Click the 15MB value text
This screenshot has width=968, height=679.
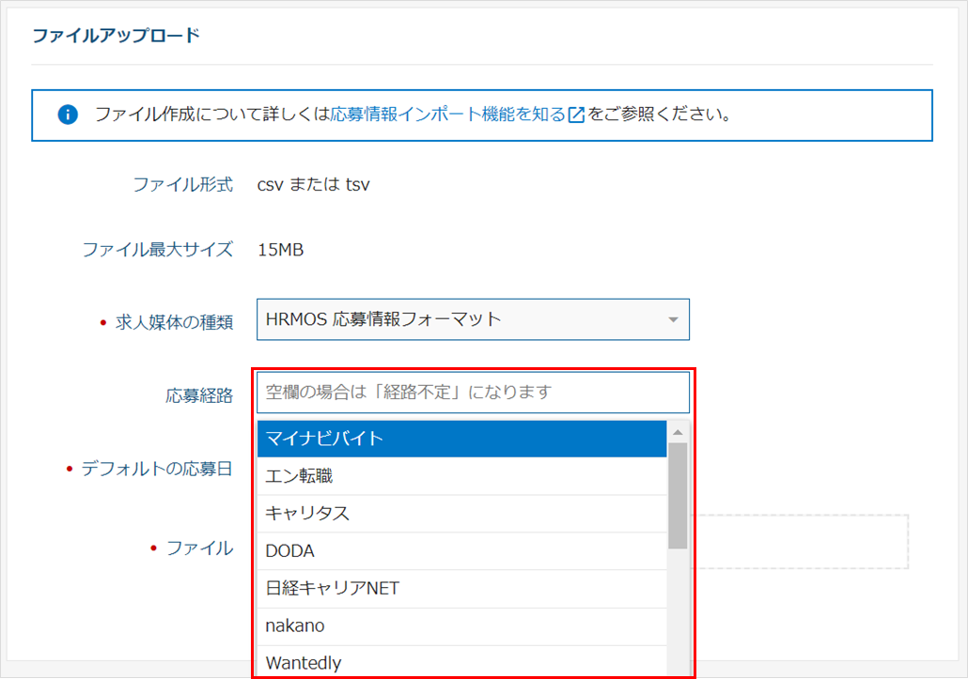click(280, 250)
